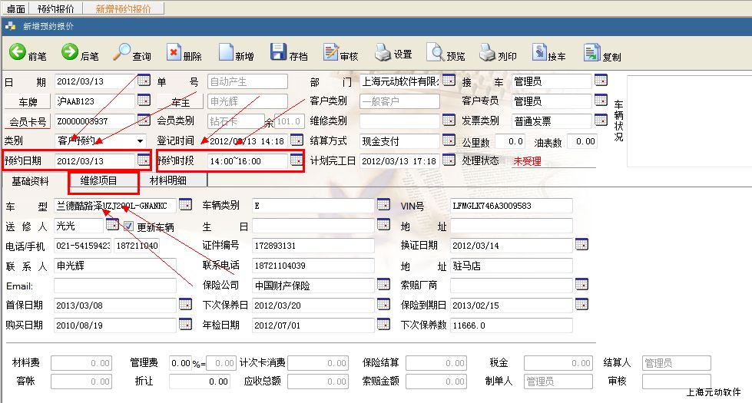
Task: Create a new record with 新增 icon
Action: (225, 53)
